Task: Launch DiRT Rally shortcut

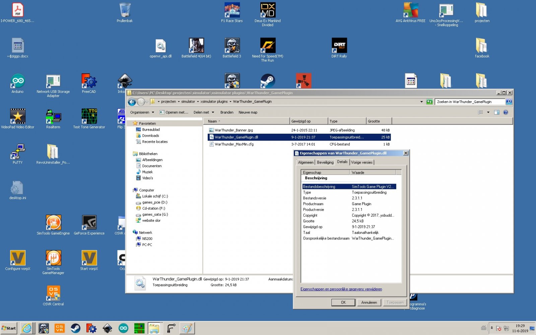Action: [339, 48]
